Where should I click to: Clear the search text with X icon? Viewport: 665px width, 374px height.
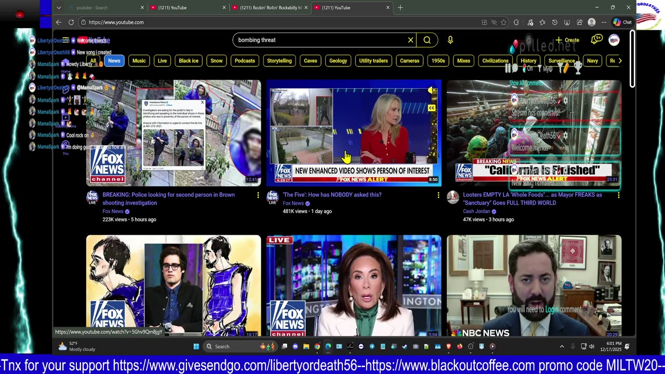[410, 40]
